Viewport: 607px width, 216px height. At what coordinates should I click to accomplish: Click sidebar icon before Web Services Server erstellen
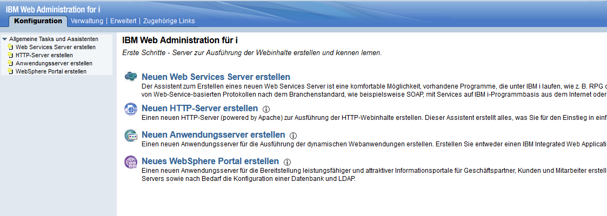pyautogui.click(x=10, y=47)
